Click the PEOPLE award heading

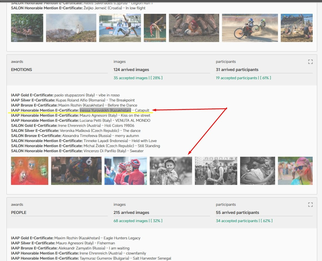18,213
